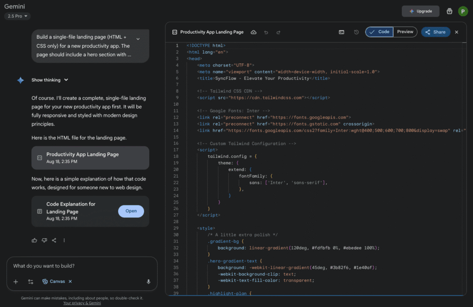473x307 pixels.
Task: Activate the microphone for voice input
Action: [148, 282]
